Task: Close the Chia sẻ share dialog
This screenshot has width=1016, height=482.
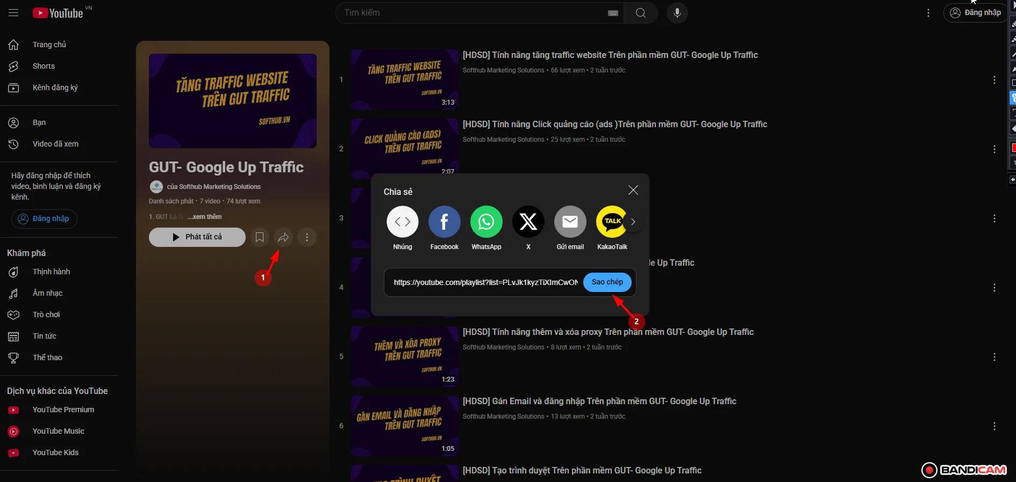Action: 633,190
